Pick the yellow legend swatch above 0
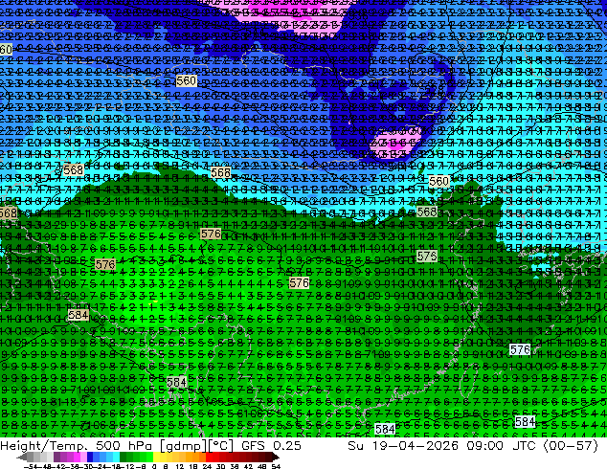 (156, 457)
